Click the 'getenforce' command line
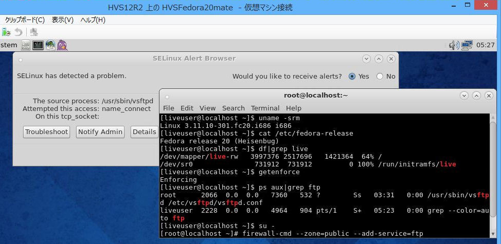This screenshot has width=501, height=244. click(x=230, y=172)
